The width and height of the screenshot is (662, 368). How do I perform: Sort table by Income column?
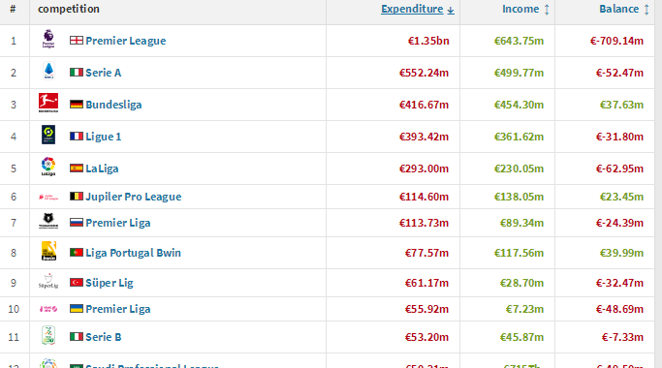[525, 9]
